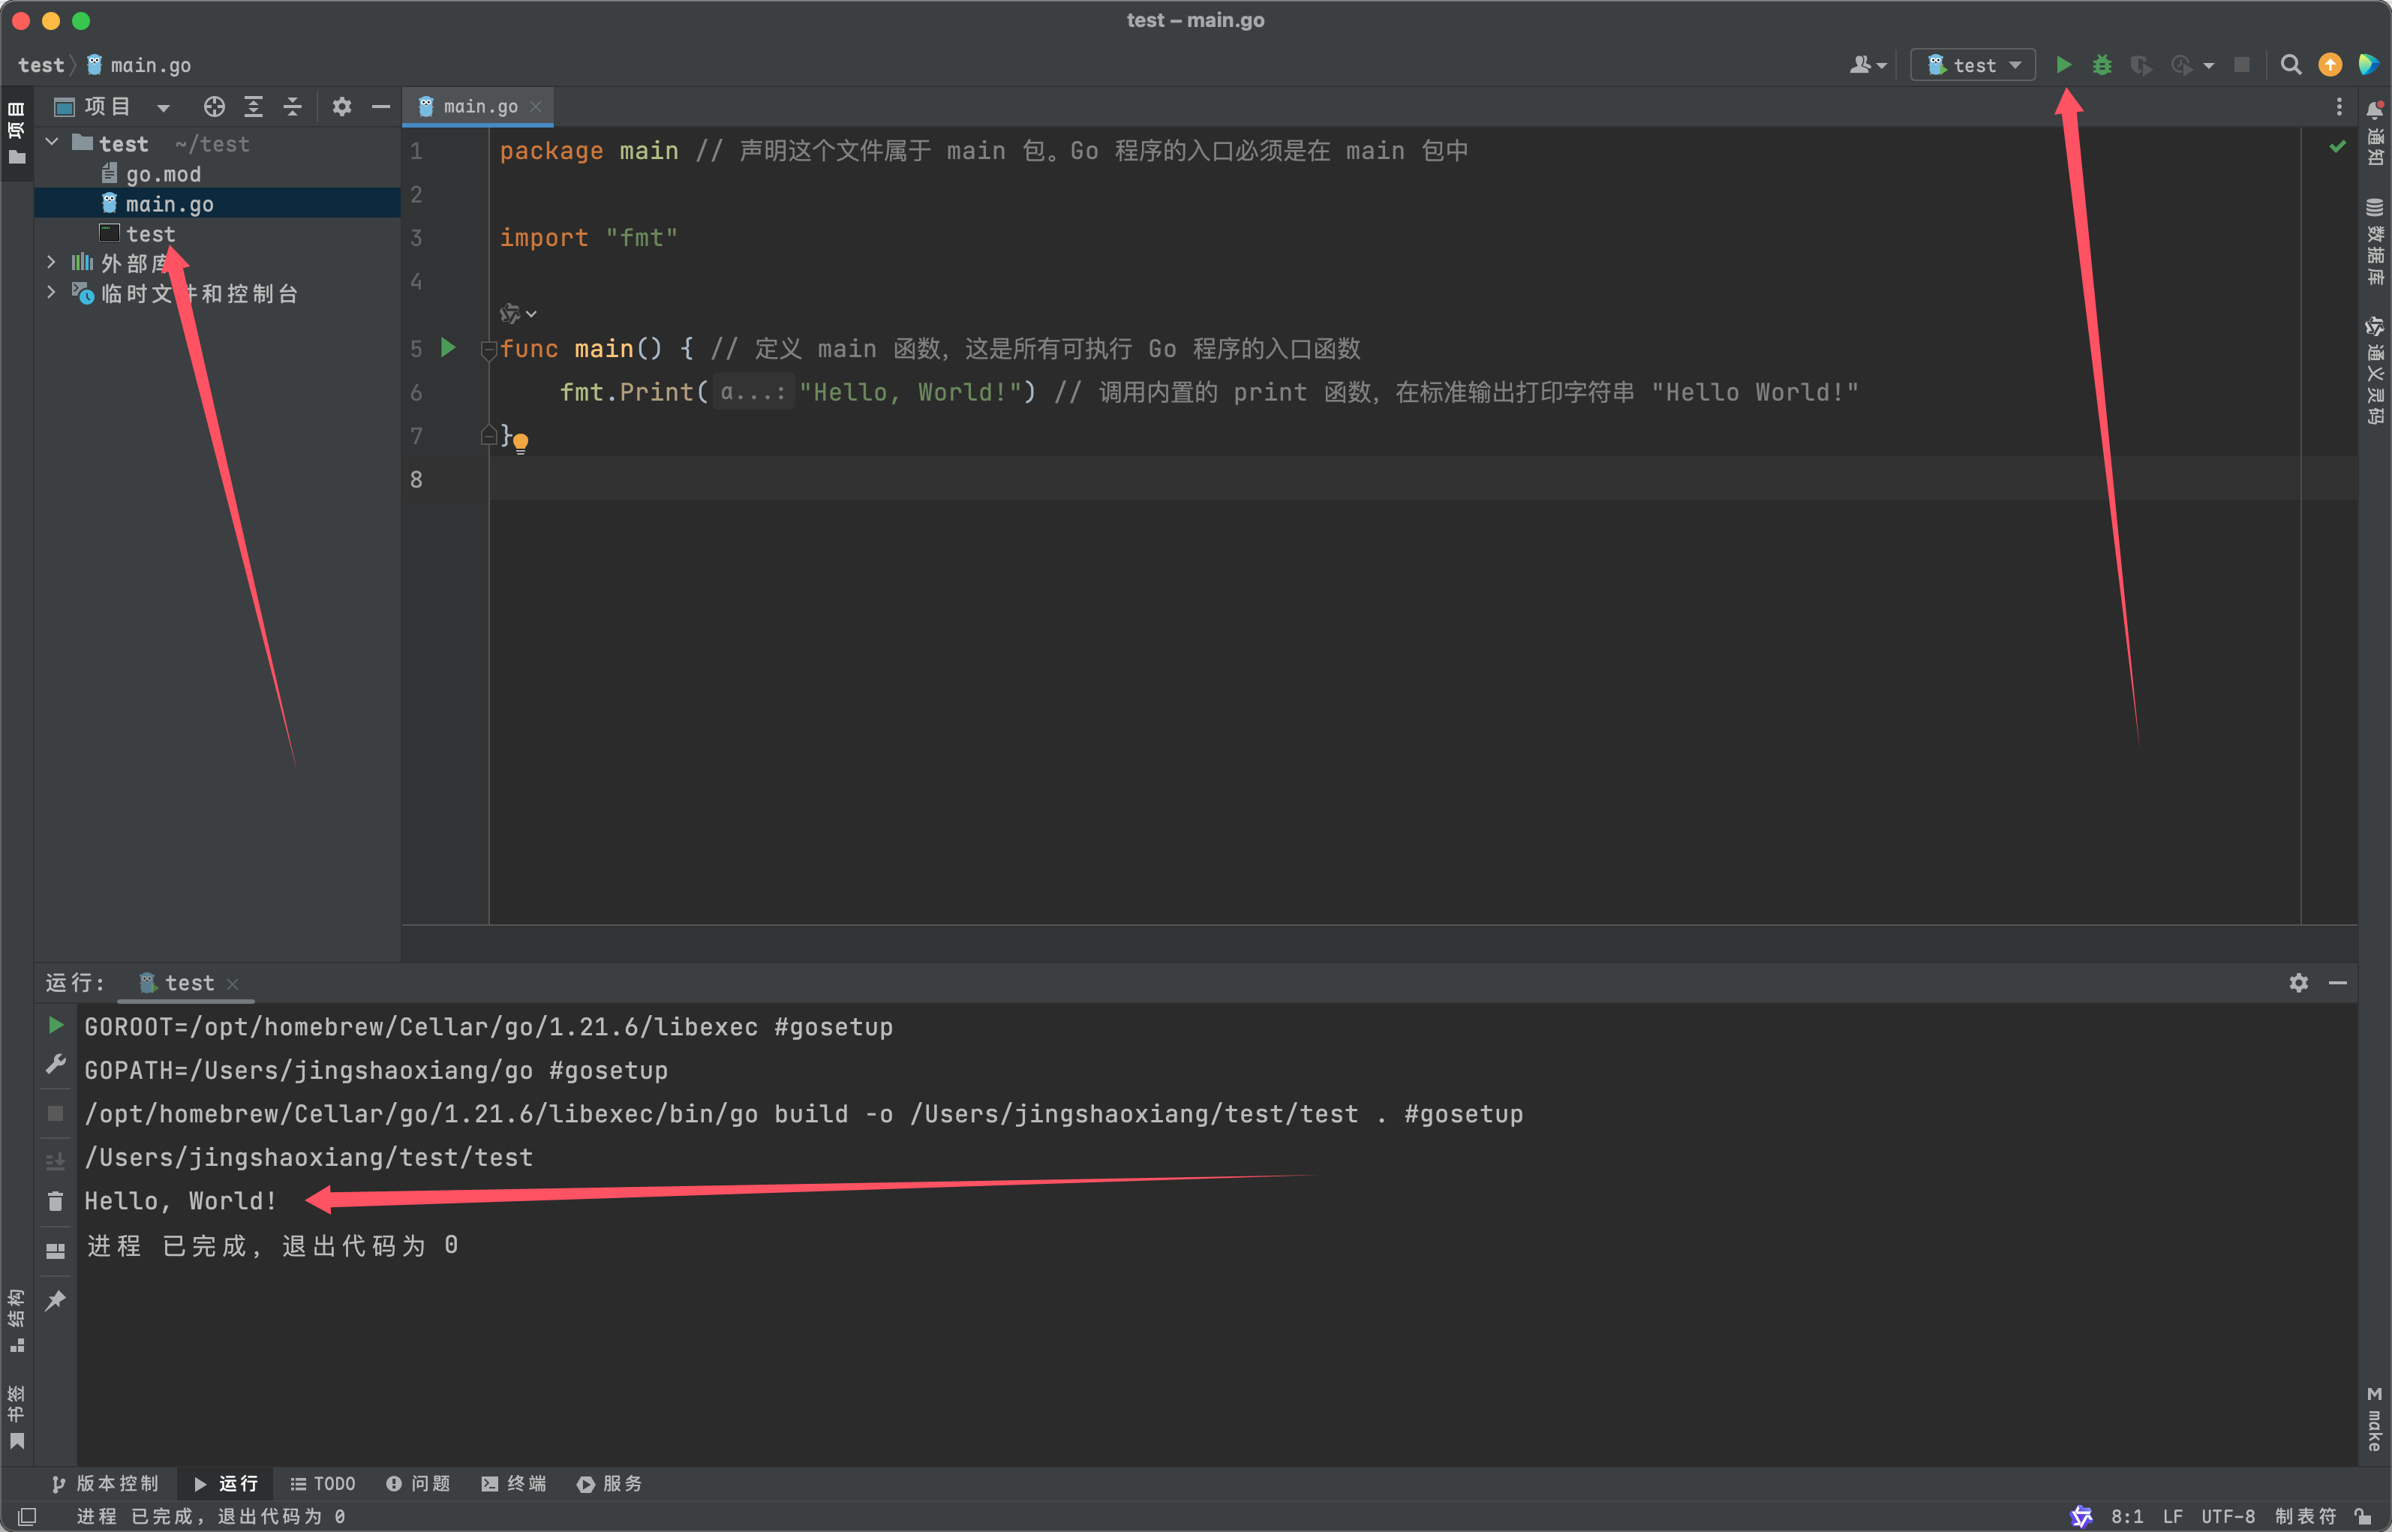This screenshot has height=1532, width=2392.
Task: Open make tool window on right stripe
Action: 2375,1418
